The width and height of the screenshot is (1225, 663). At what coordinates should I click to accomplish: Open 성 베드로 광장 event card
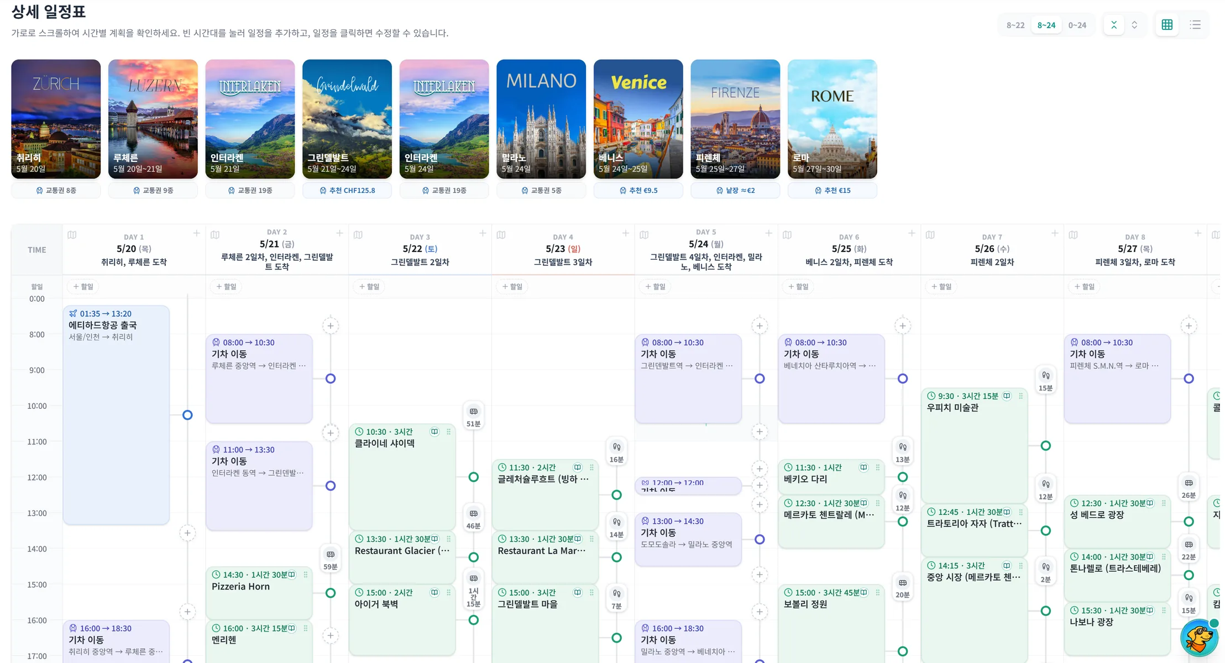point(1117,521)
